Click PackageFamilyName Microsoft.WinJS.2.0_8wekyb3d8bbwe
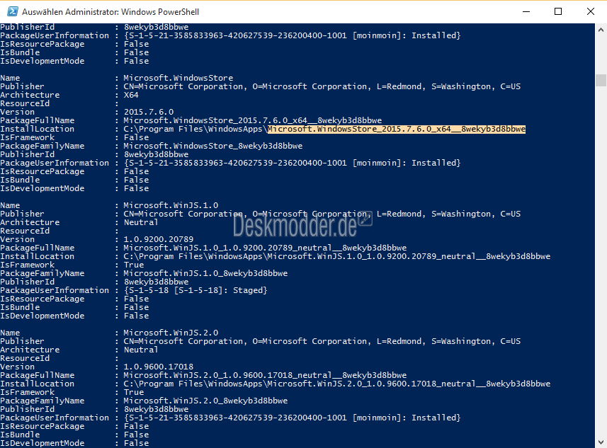607x448 pixels. pos(205,401)
